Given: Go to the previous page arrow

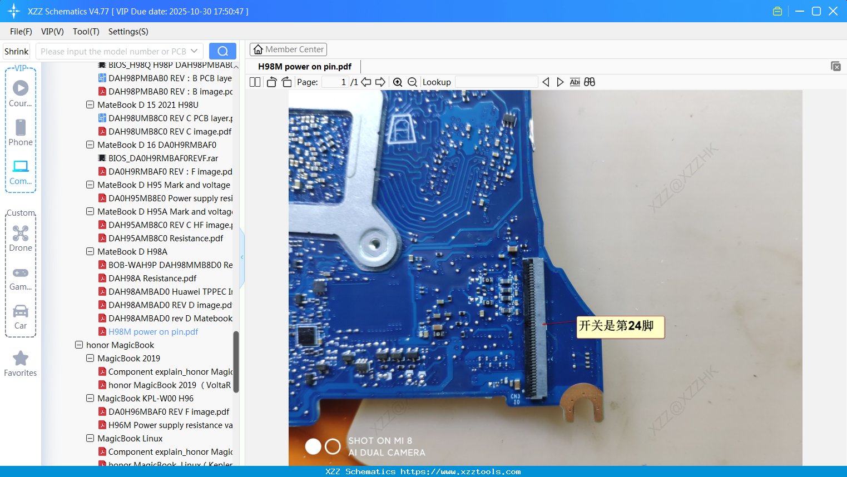Looking at the screenshot, I should pyautogui.click(x=366, y=82).
